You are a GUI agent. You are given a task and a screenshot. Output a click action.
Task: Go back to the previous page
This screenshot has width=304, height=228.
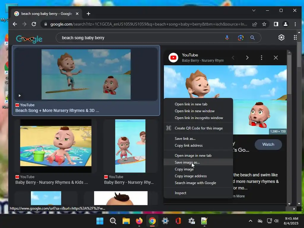[15, 24]
